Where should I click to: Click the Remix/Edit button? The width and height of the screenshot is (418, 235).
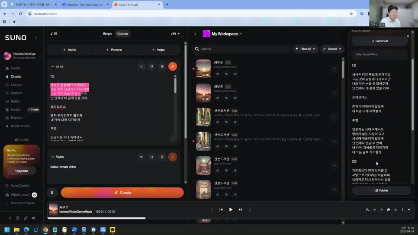point(380,41)
